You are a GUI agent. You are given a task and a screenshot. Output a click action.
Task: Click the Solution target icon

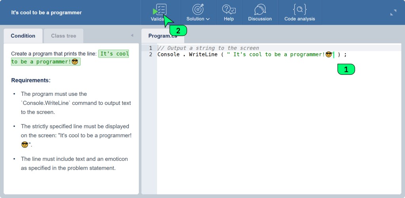[198, 9]
